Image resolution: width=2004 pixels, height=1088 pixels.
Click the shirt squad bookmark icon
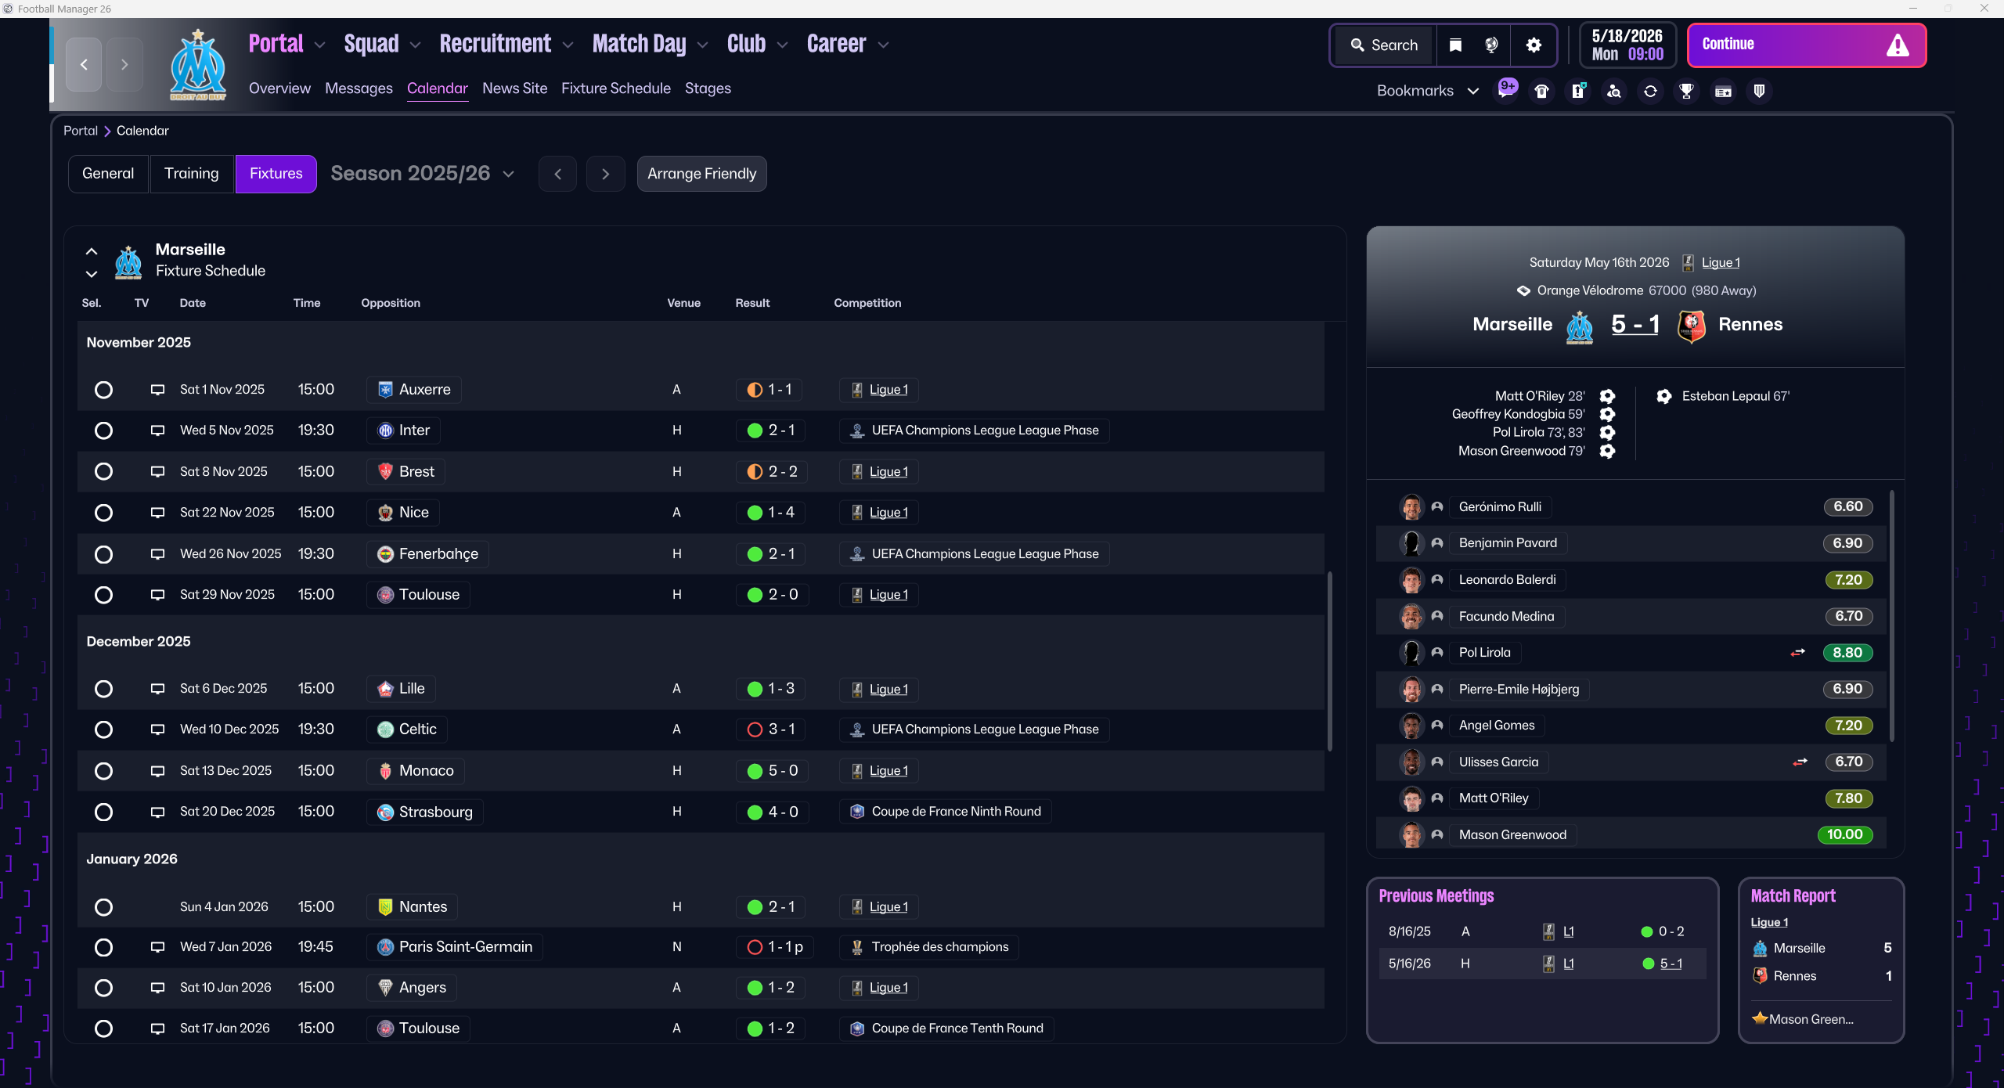click(1541, 92)
